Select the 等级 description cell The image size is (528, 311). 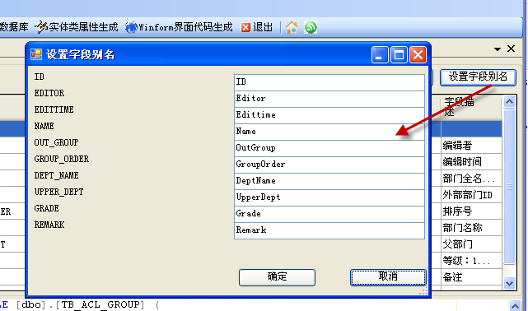(x=471, y=261)
